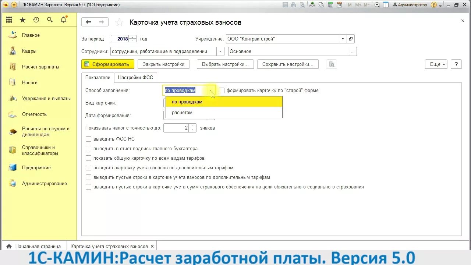Go back with the left arrow
The width and height of the screenshot is (471, 265).
(x=88, y=22)
